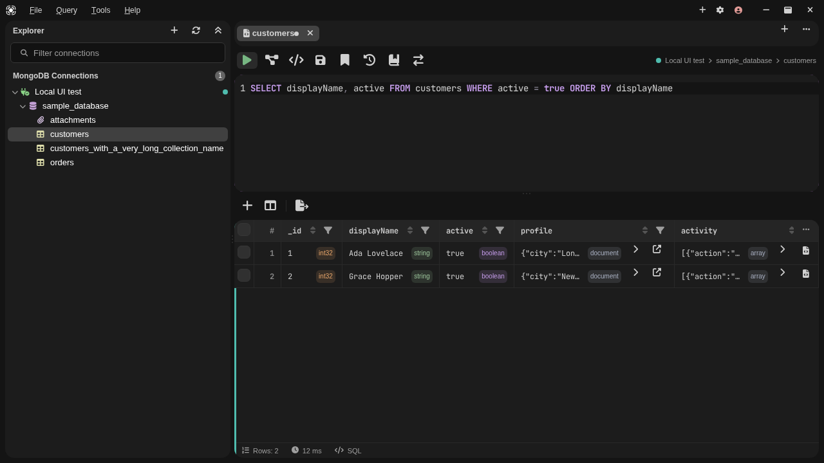The height and width of the screenshot is (463, 824).
Task: Click the export results icon
Action: (x=302, y=206)
